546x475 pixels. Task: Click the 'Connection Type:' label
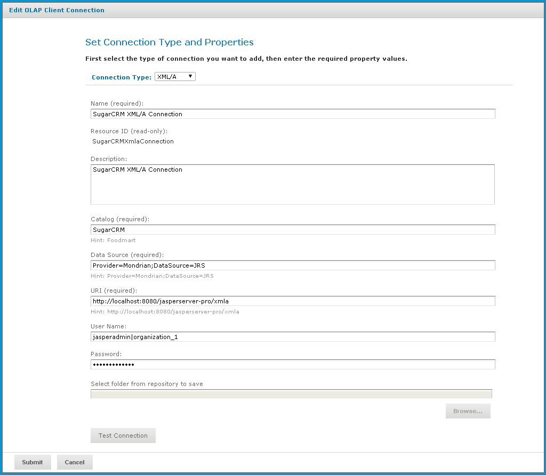coord(122,77)
